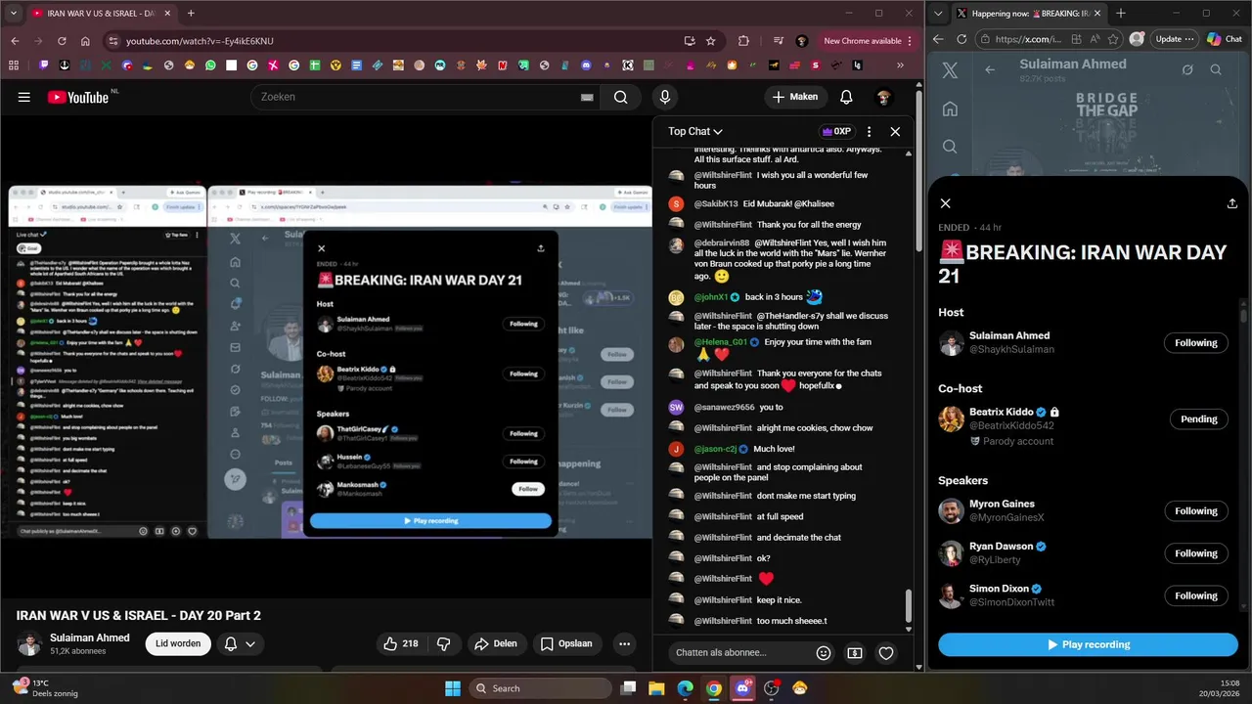Image resolution: width=1252 pixels, height=704 pixels.
Task: Play recording of the X Space
Action: [1088, 644]
